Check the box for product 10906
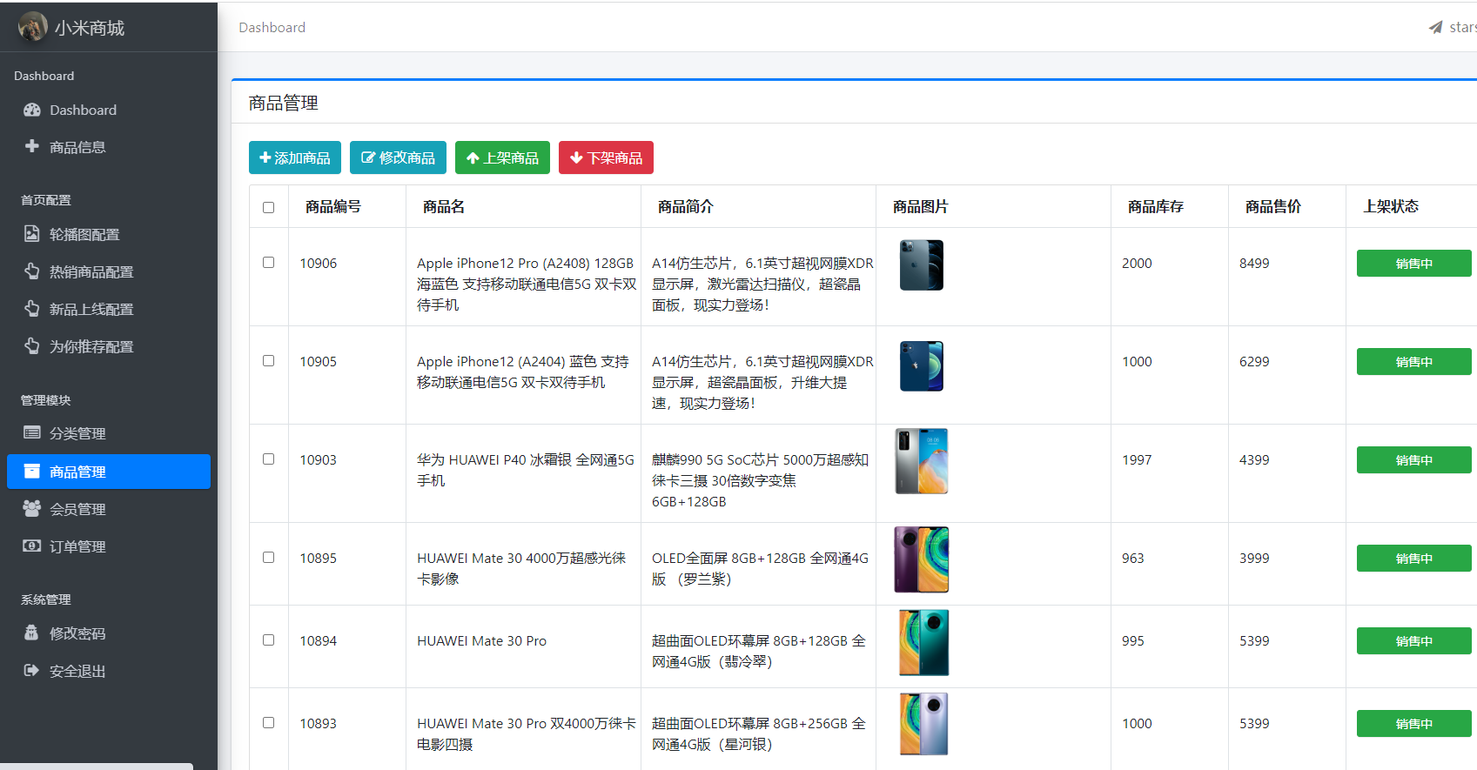Image resolution: width=1477 pixels, height=770 pixels. point(268,263)
